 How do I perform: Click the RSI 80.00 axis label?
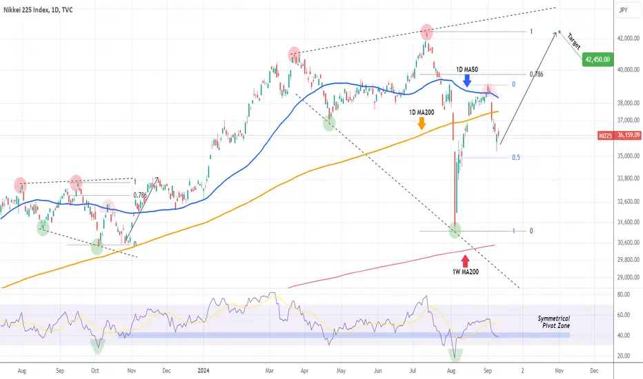[x=624, y=295]
